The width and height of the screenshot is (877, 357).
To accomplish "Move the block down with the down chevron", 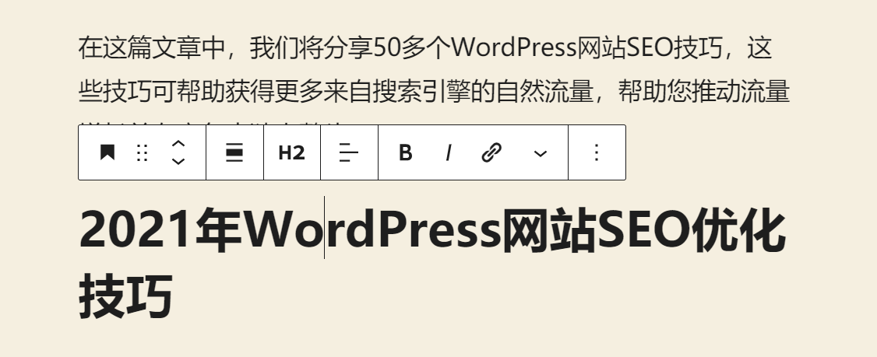I will pyautogui.click(x=178, y=162).
